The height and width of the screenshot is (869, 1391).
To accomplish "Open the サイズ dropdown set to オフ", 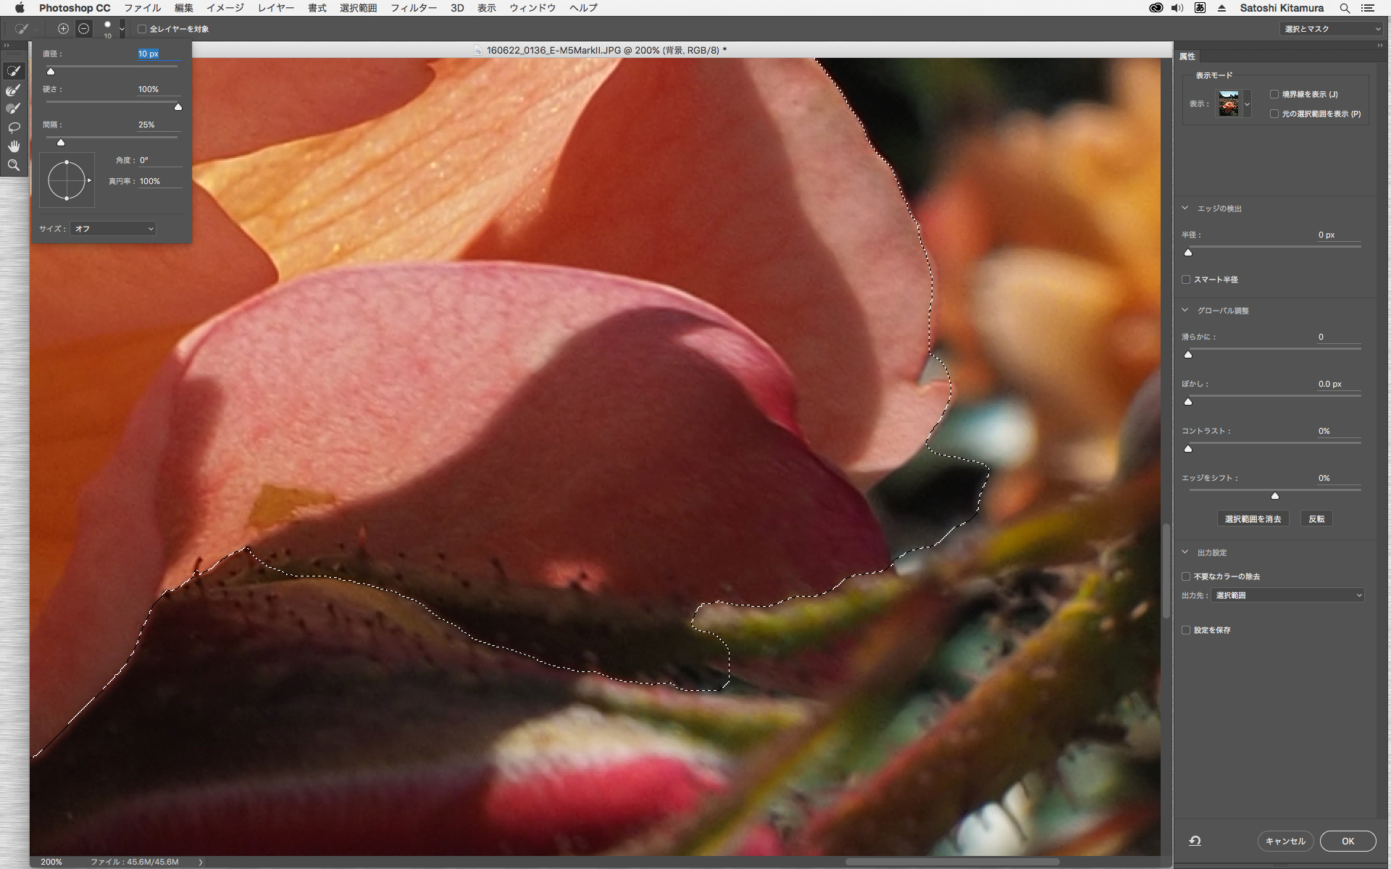I will click(x=114, y=229).
